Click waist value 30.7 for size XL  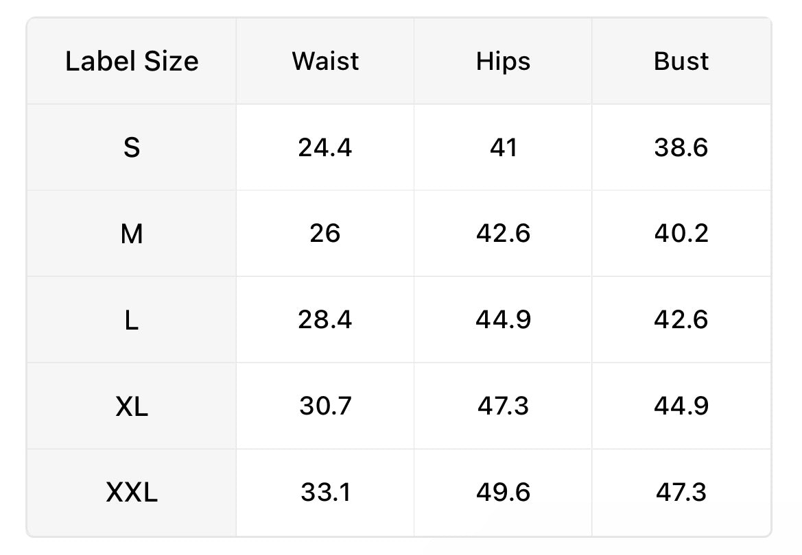[x=325, y=407]
